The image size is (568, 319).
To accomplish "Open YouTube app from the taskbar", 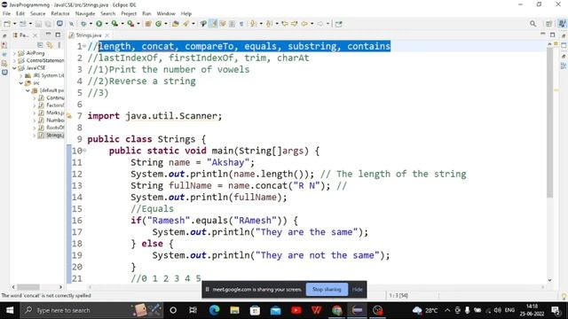I will pos(296,310).
